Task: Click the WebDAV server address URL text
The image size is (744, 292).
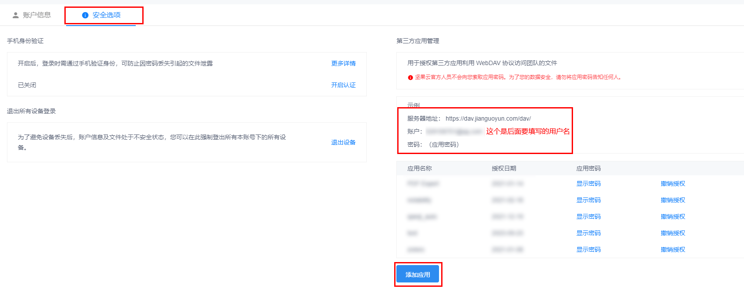Action: [x=488, y=118]
